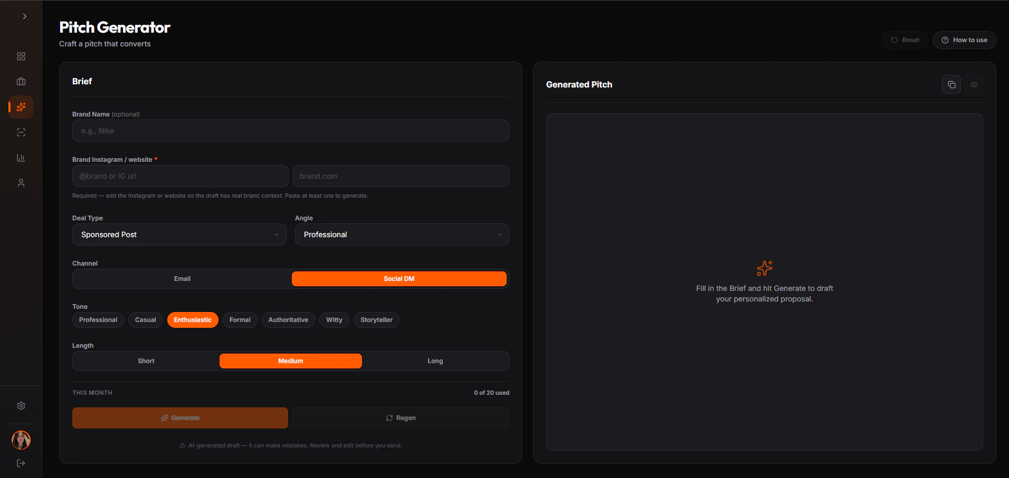Select the Enthusiastic tone chip

tap(193, 320)
